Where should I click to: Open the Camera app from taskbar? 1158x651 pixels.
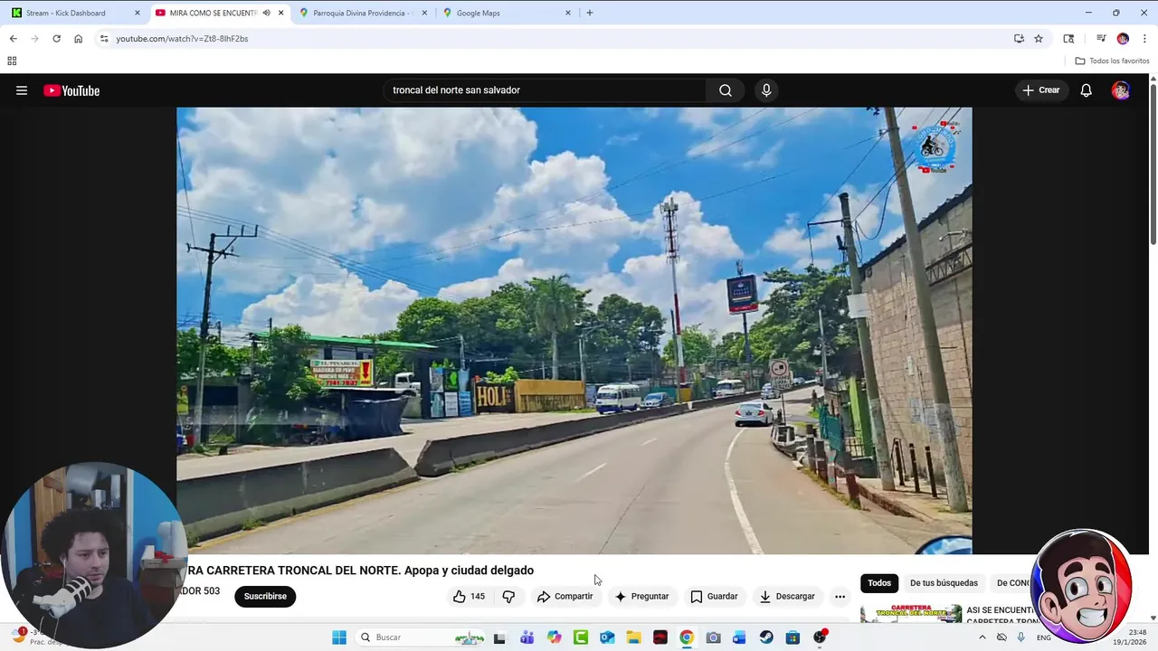[713, 637]
